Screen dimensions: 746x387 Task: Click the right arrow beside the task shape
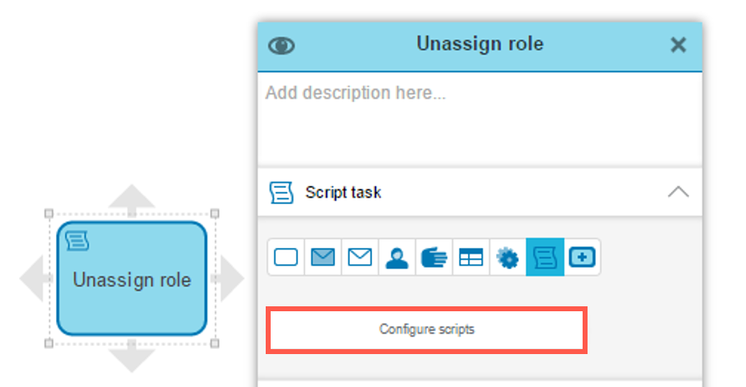(229, 279)
